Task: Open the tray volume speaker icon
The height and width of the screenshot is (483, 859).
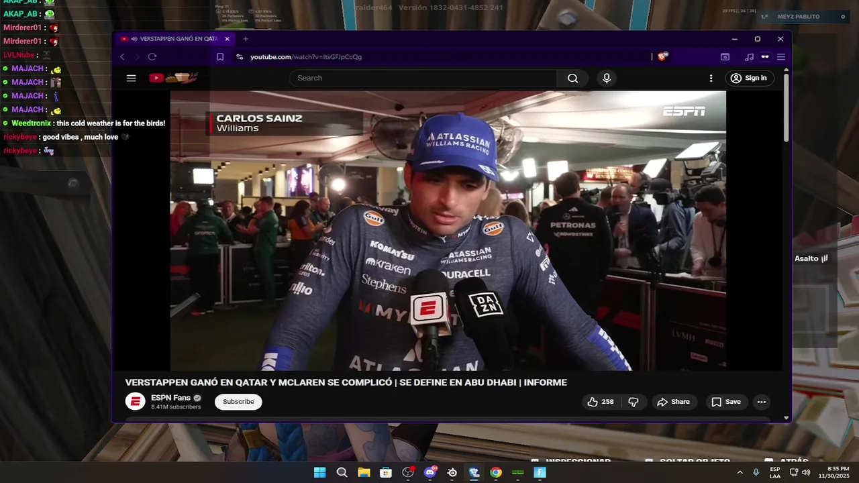Action: [x=806, y=472]
